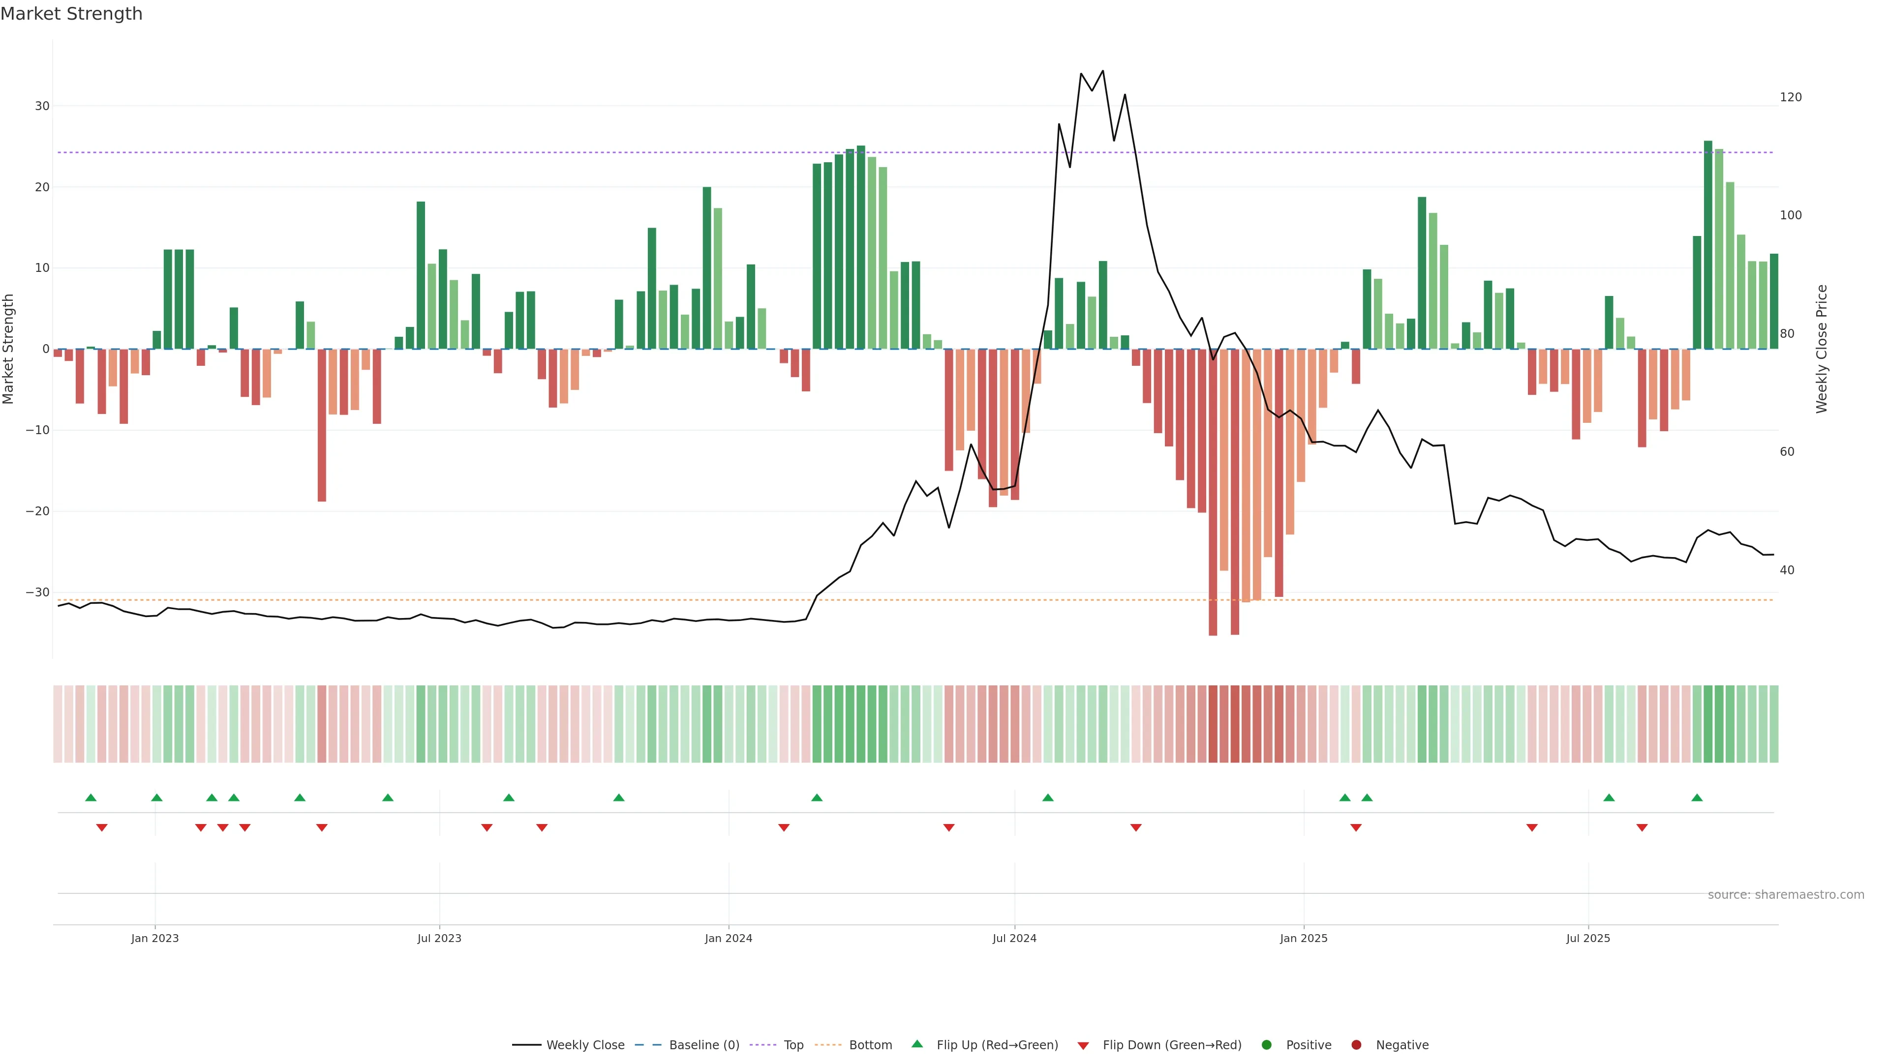Click the last red flip-down marker after Jul 2025

[1642, 827]
